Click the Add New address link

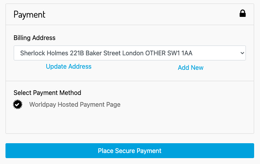191,67
